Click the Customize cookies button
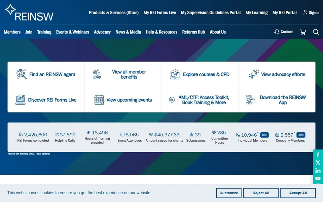Viewport: 323px width, 202px height. point(229,193)
